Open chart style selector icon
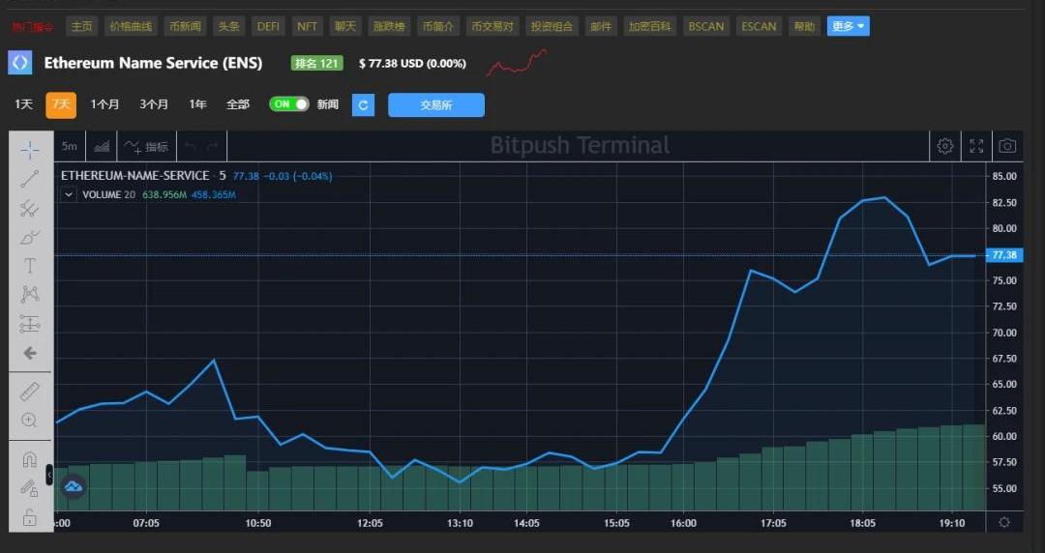The image size is (1045, 553). pyautogui.click(x=102, y=146)
